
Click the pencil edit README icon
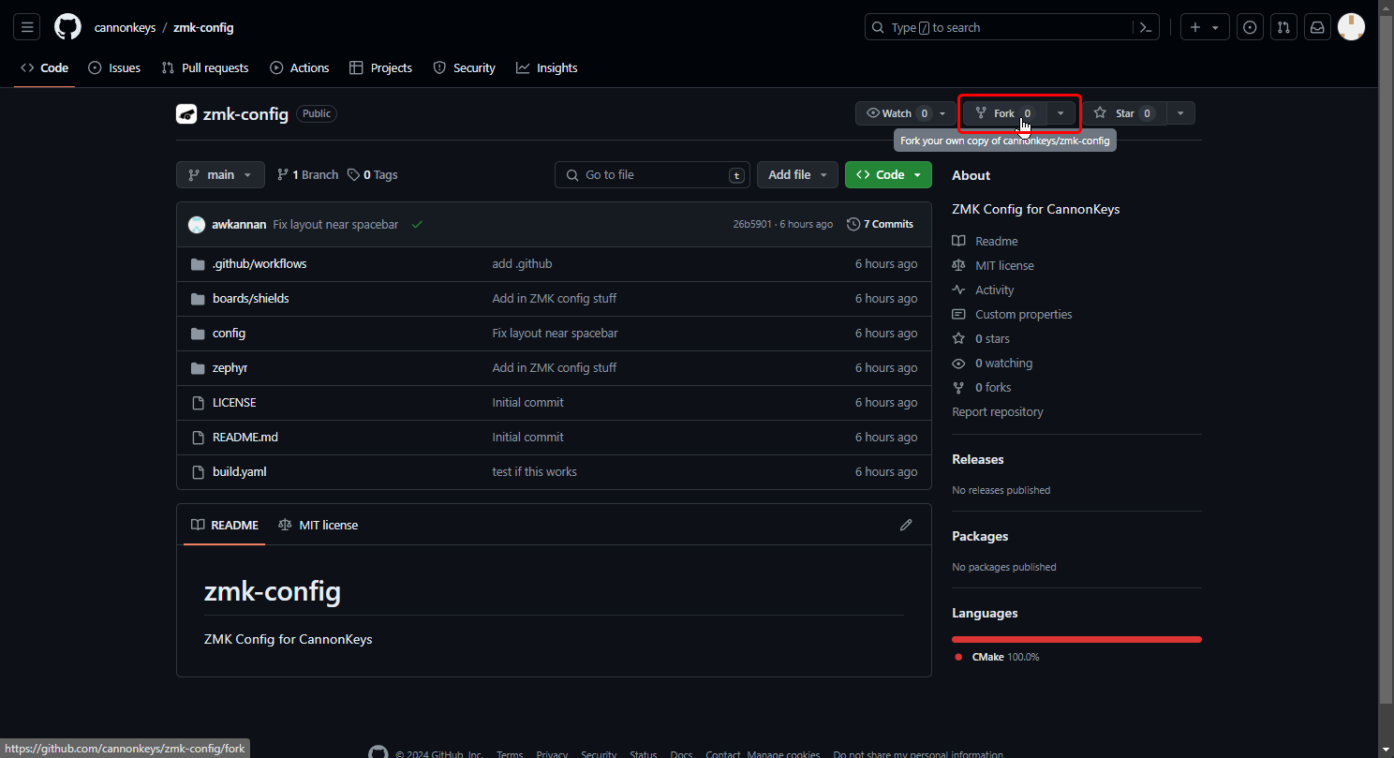click(906, 525)
